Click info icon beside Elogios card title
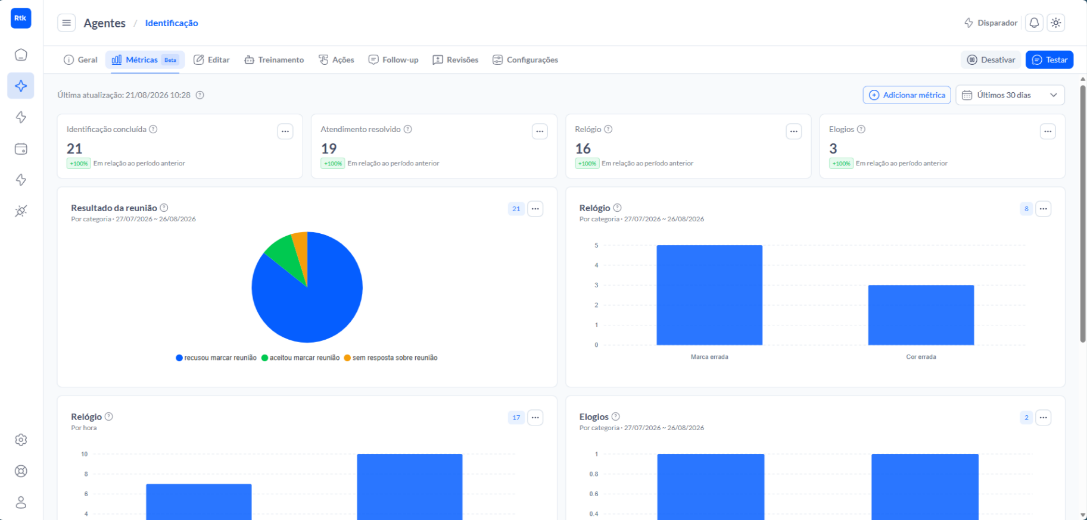 (x=861, y=129)
